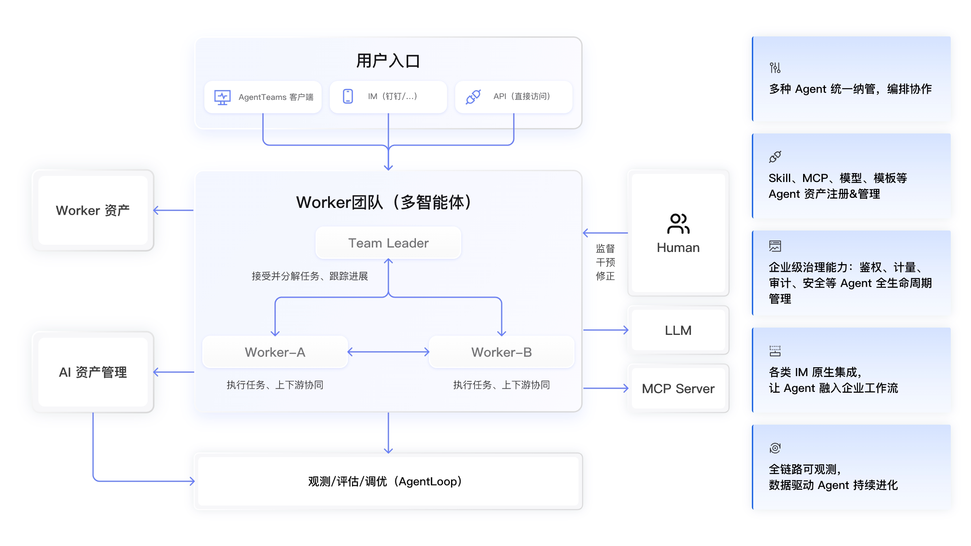Click the IM integration icon above 各类 IM 原生集成
The width and height of the screenshot is (971, 546).
click(775, 351)
